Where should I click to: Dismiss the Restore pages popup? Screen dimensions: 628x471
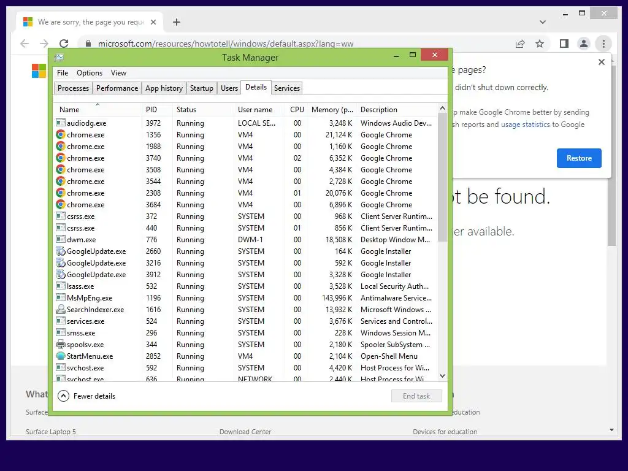601,62
